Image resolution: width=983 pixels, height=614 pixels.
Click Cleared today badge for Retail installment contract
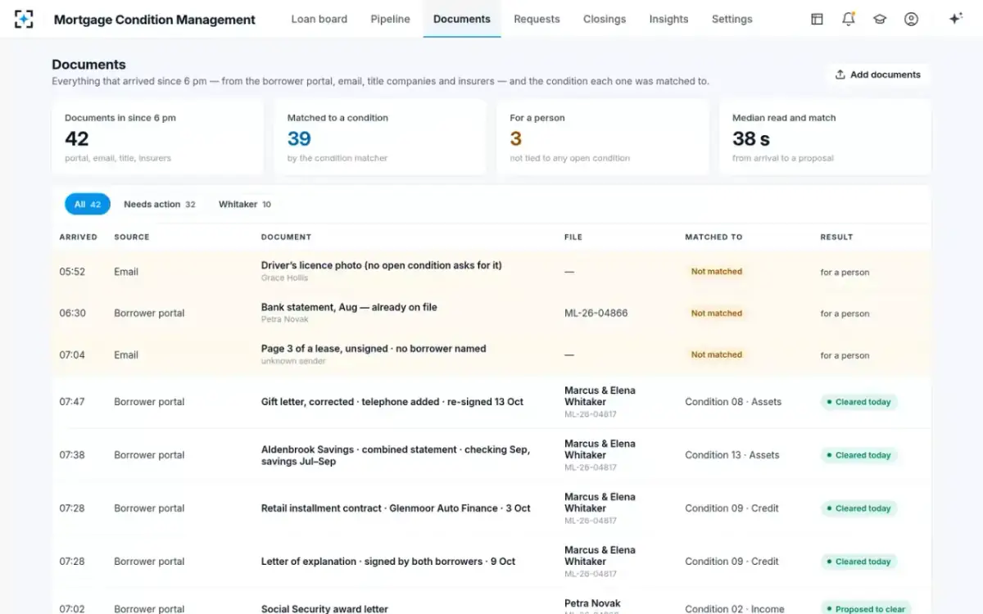859,508
